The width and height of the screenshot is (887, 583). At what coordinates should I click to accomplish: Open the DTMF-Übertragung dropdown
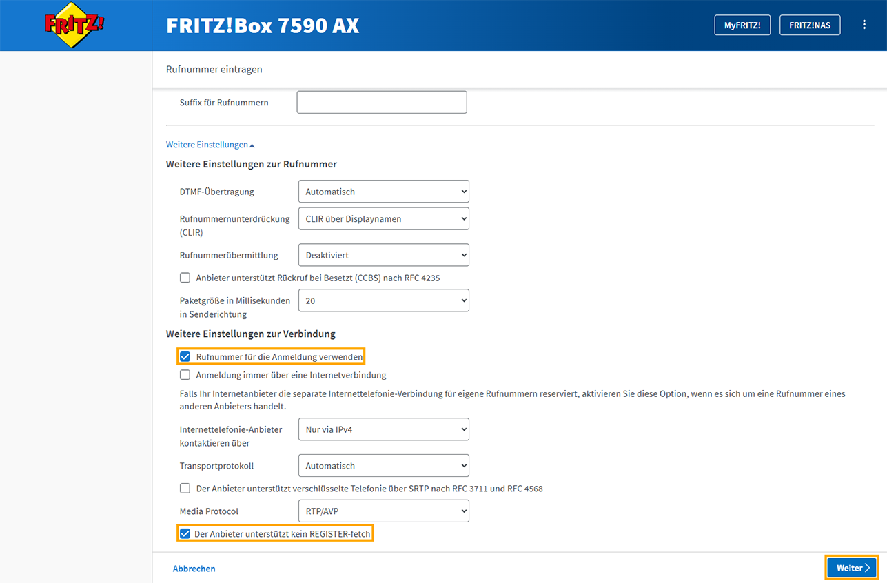click(x=384, y=192)
